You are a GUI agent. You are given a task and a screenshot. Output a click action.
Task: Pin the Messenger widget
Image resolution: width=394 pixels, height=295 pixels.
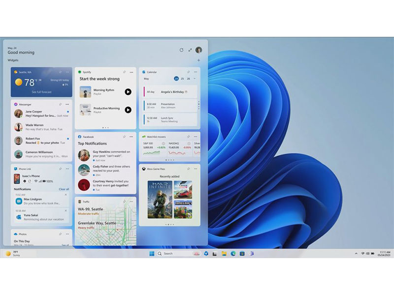(x=60, y=104)
